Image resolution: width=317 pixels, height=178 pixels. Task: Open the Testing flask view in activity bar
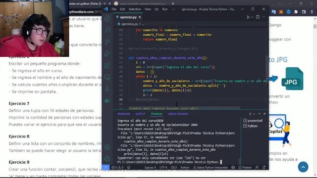tap(107, 89)
